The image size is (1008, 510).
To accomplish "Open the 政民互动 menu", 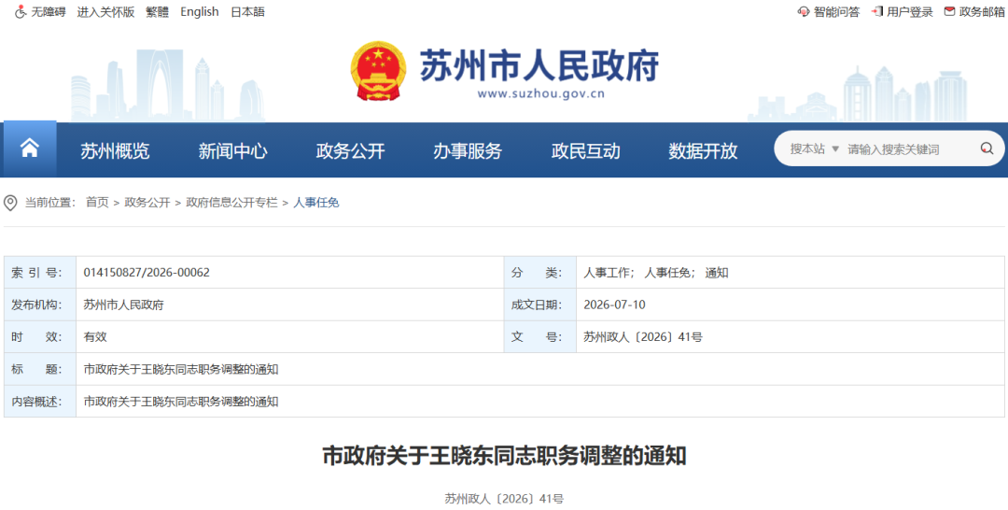I will [585, 150].
